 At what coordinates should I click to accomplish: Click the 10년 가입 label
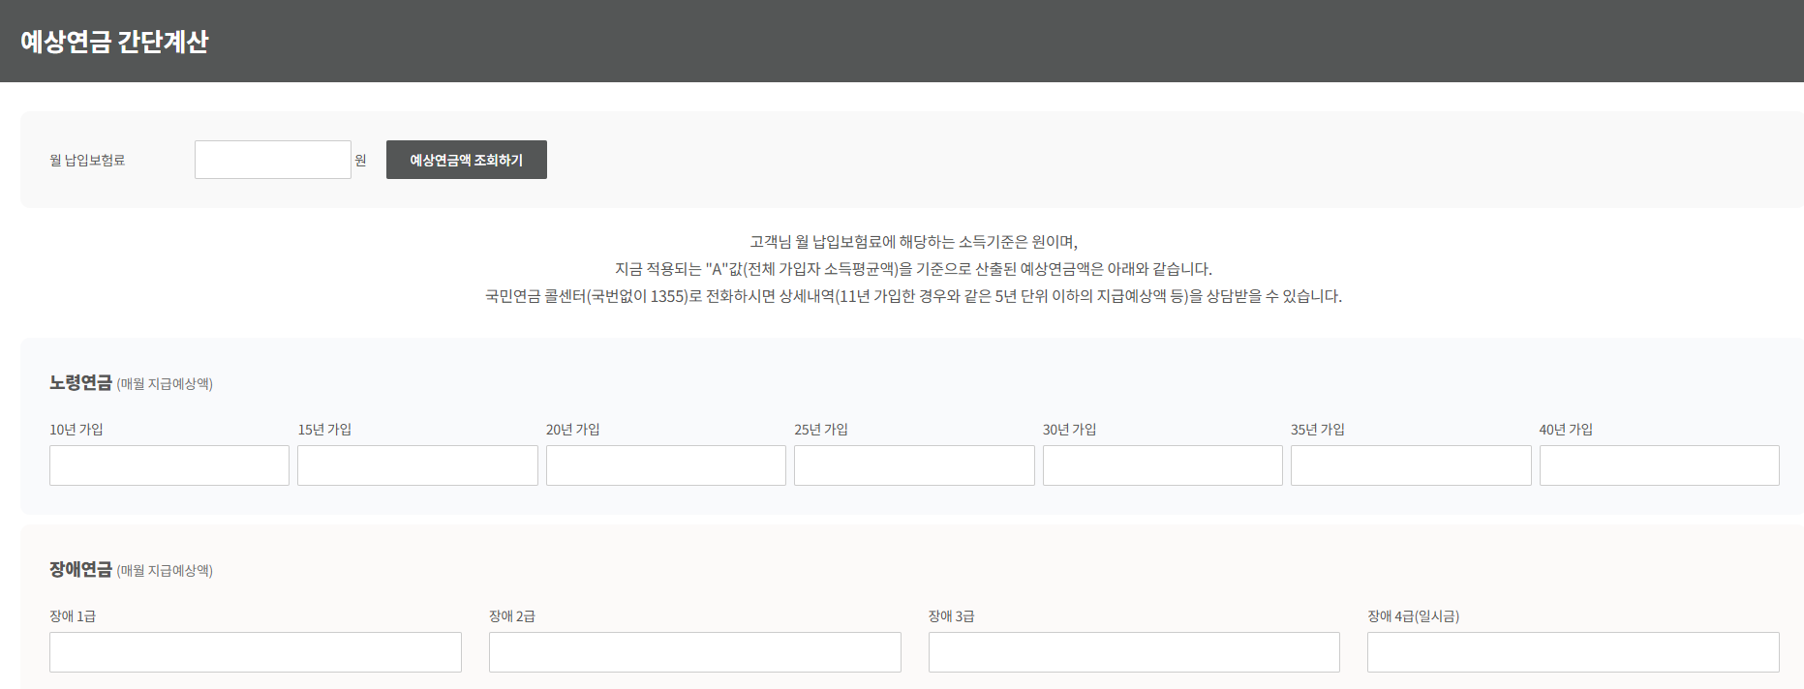(x=76, y=430)
